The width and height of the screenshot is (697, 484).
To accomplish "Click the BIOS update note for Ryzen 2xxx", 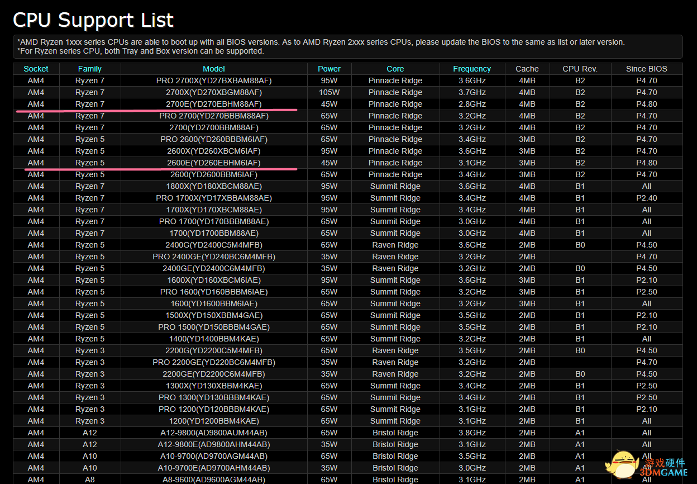I will tap(452, 42).
